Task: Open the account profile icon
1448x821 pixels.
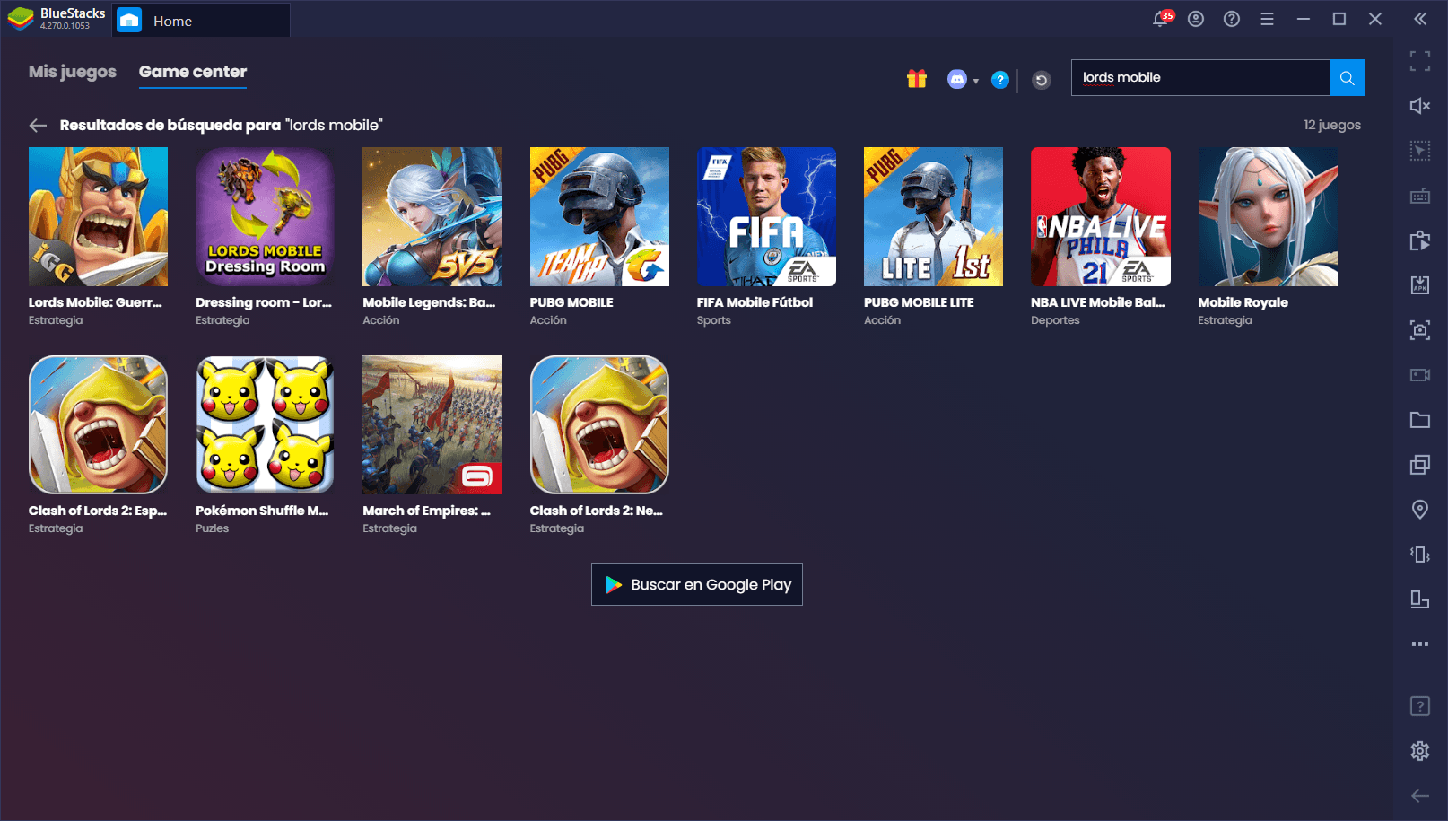Action: tap(1196, 19)
